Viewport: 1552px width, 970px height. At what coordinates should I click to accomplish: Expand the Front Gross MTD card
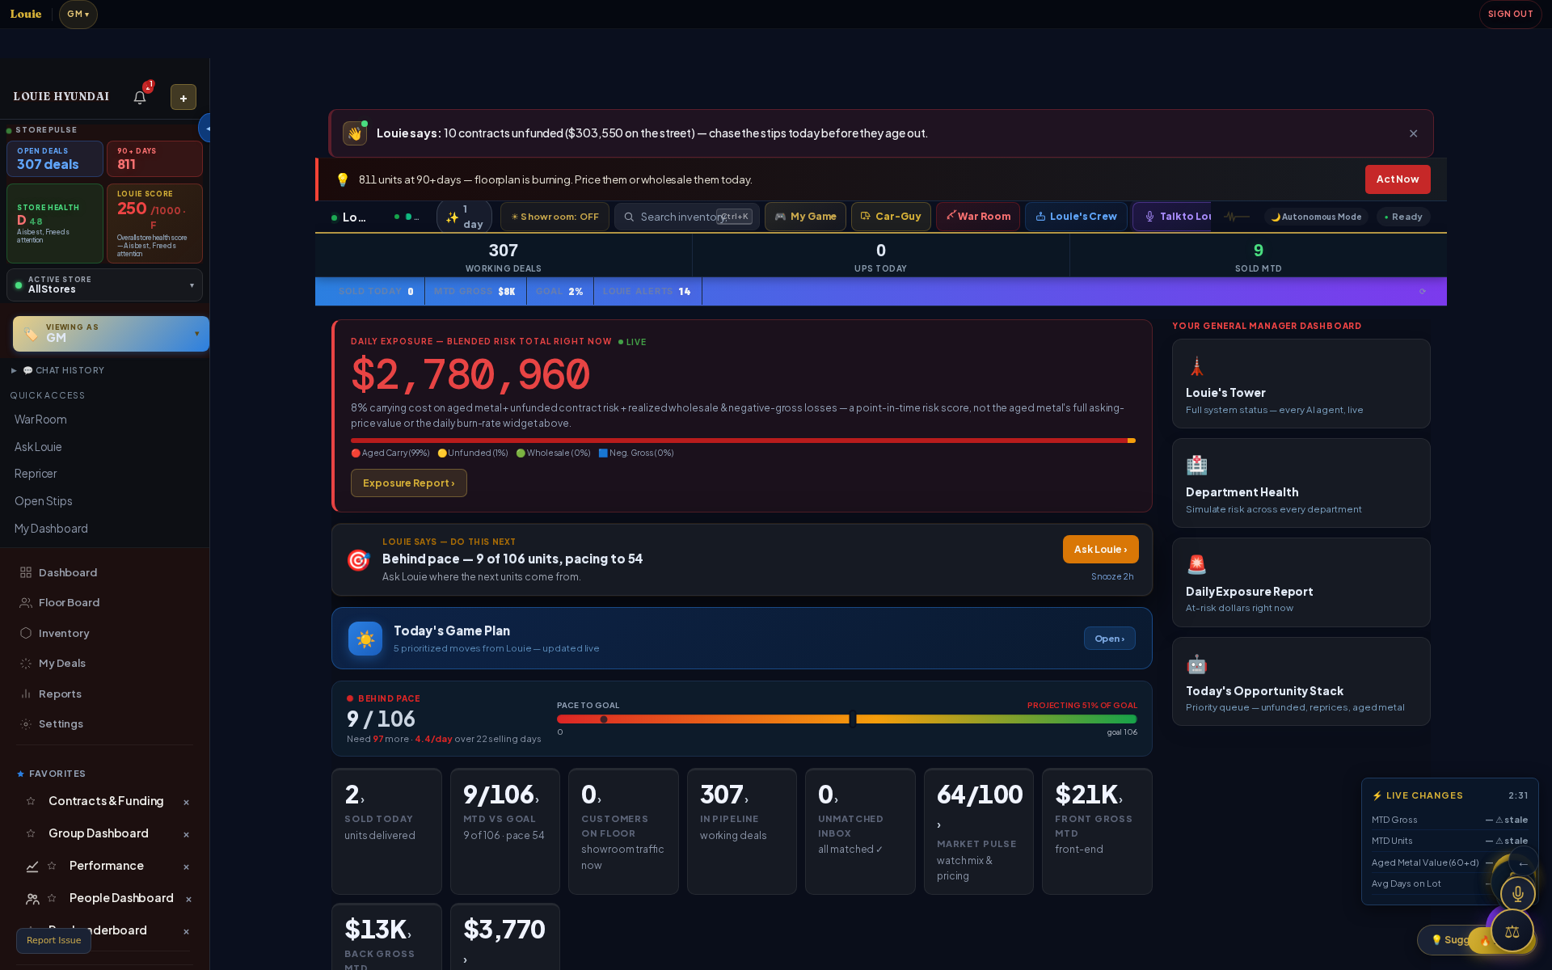[1097, 831]
